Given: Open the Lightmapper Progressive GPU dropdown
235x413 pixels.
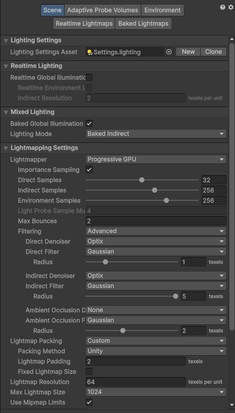Looking at the screenshot, I should coord(156,159).
